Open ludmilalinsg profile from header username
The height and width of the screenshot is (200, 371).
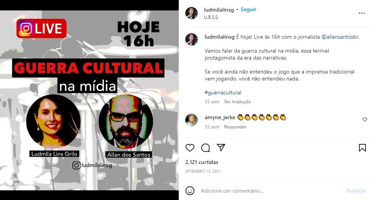coord(219,10)
